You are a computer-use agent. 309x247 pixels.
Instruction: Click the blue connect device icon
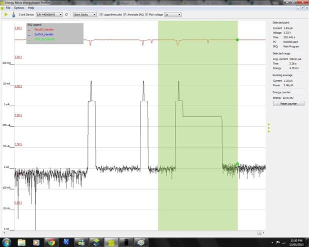point(13,14)
